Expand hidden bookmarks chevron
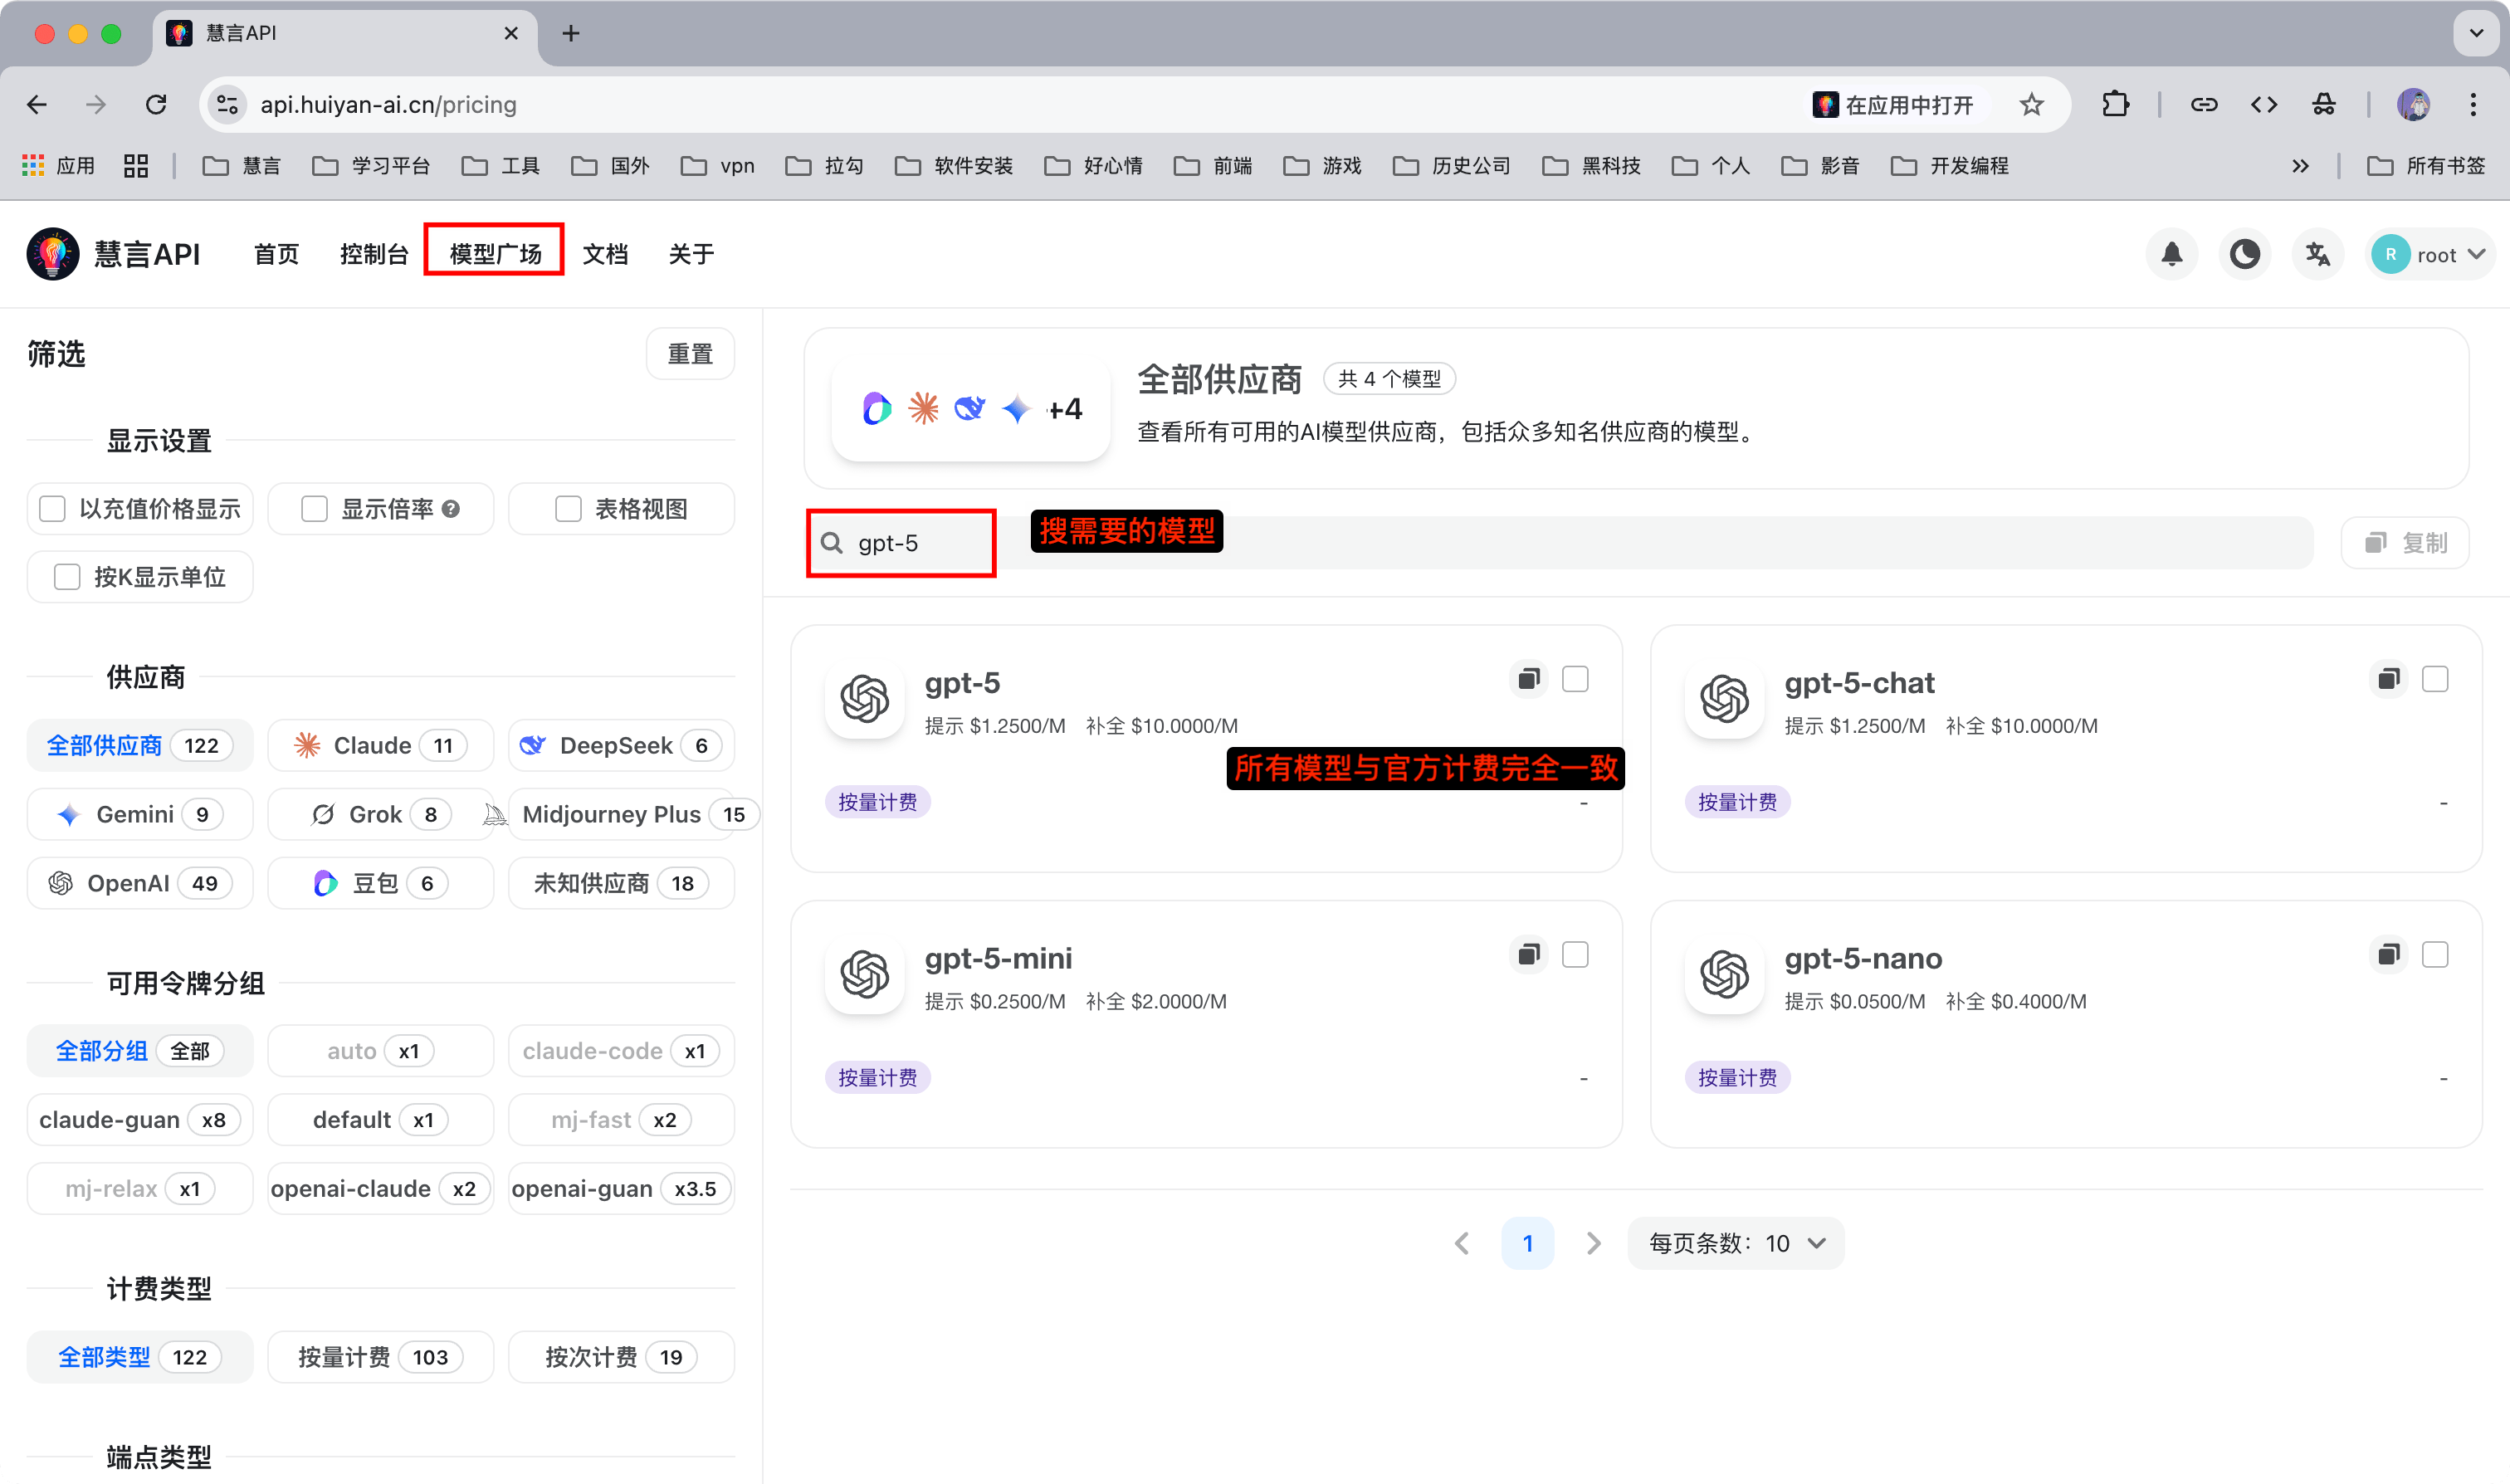The image size is (2510, 1484). click(x=2300, y=166)
